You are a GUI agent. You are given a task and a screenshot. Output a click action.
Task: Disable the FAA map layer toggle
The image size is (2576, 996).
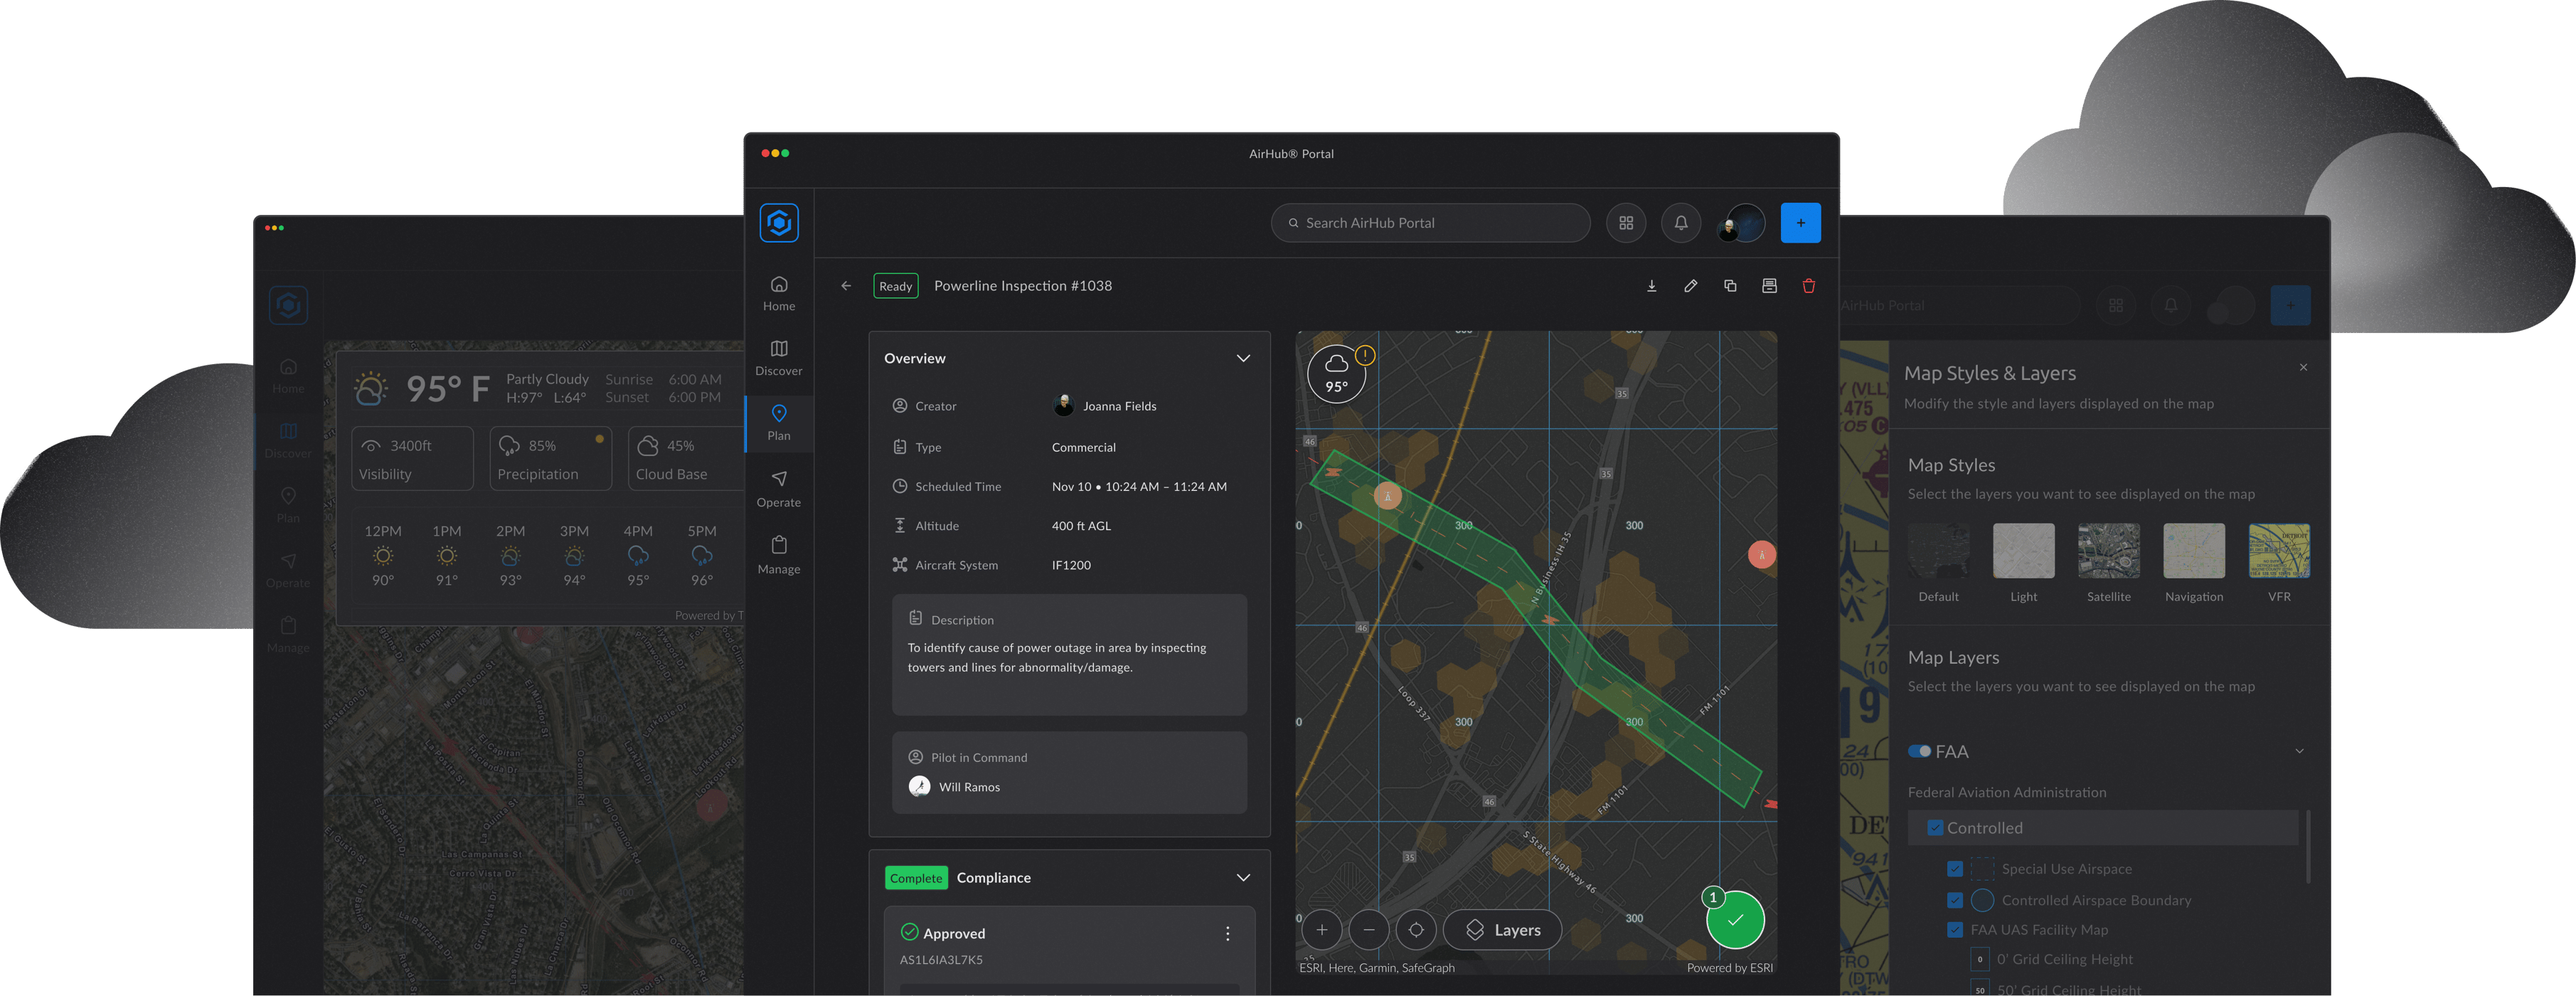pyautogui.click(x=1920, y=750)
